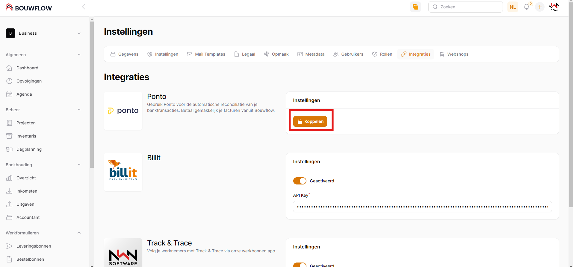The width and height of the screenshot is (573, 267).
Task: Switch to the Gebruikers tab
Action: pyautogui.click(x=348, y=54)
